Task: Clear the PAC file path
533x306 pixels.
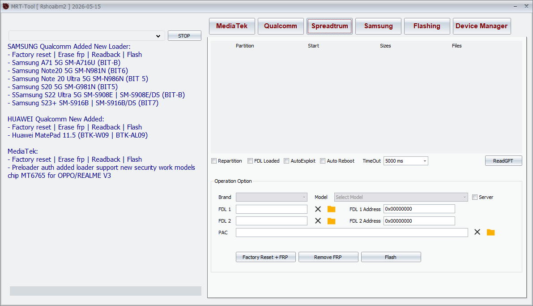Action: (x=477, y=232)
